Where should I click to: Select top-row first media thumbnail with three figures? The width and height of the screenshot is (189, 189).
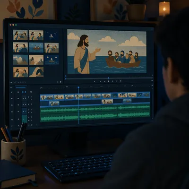[x=20, y=35]
